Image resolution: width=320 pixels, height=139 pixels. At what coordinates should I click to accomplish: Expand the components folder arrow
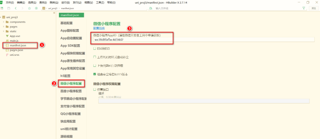tap(3, 22)
